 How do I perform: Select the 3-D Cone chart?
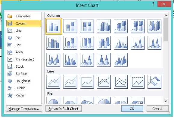click(x=53, y=60)
